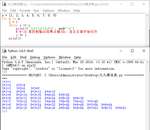
Task: Click the '9*1=9' output in Shell
Action: coord(6,108)
